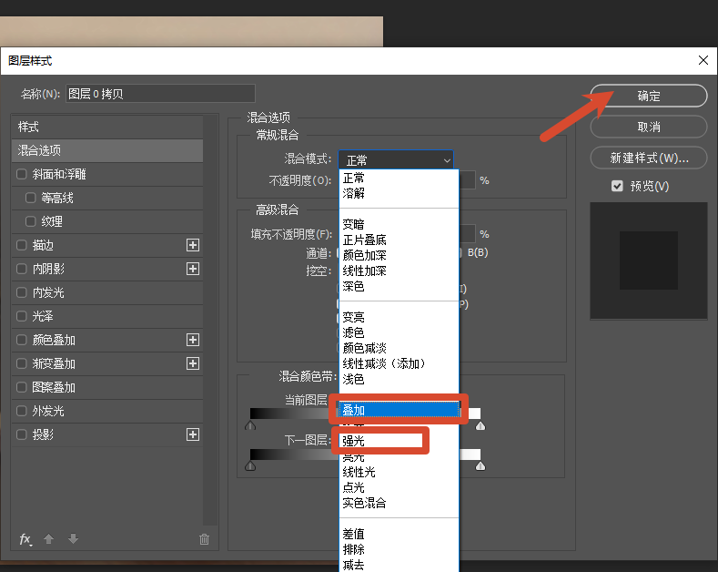Screen dimensions: 718x572
Task: Close the 图层样式 dialog
Action: tap(703, 60)
